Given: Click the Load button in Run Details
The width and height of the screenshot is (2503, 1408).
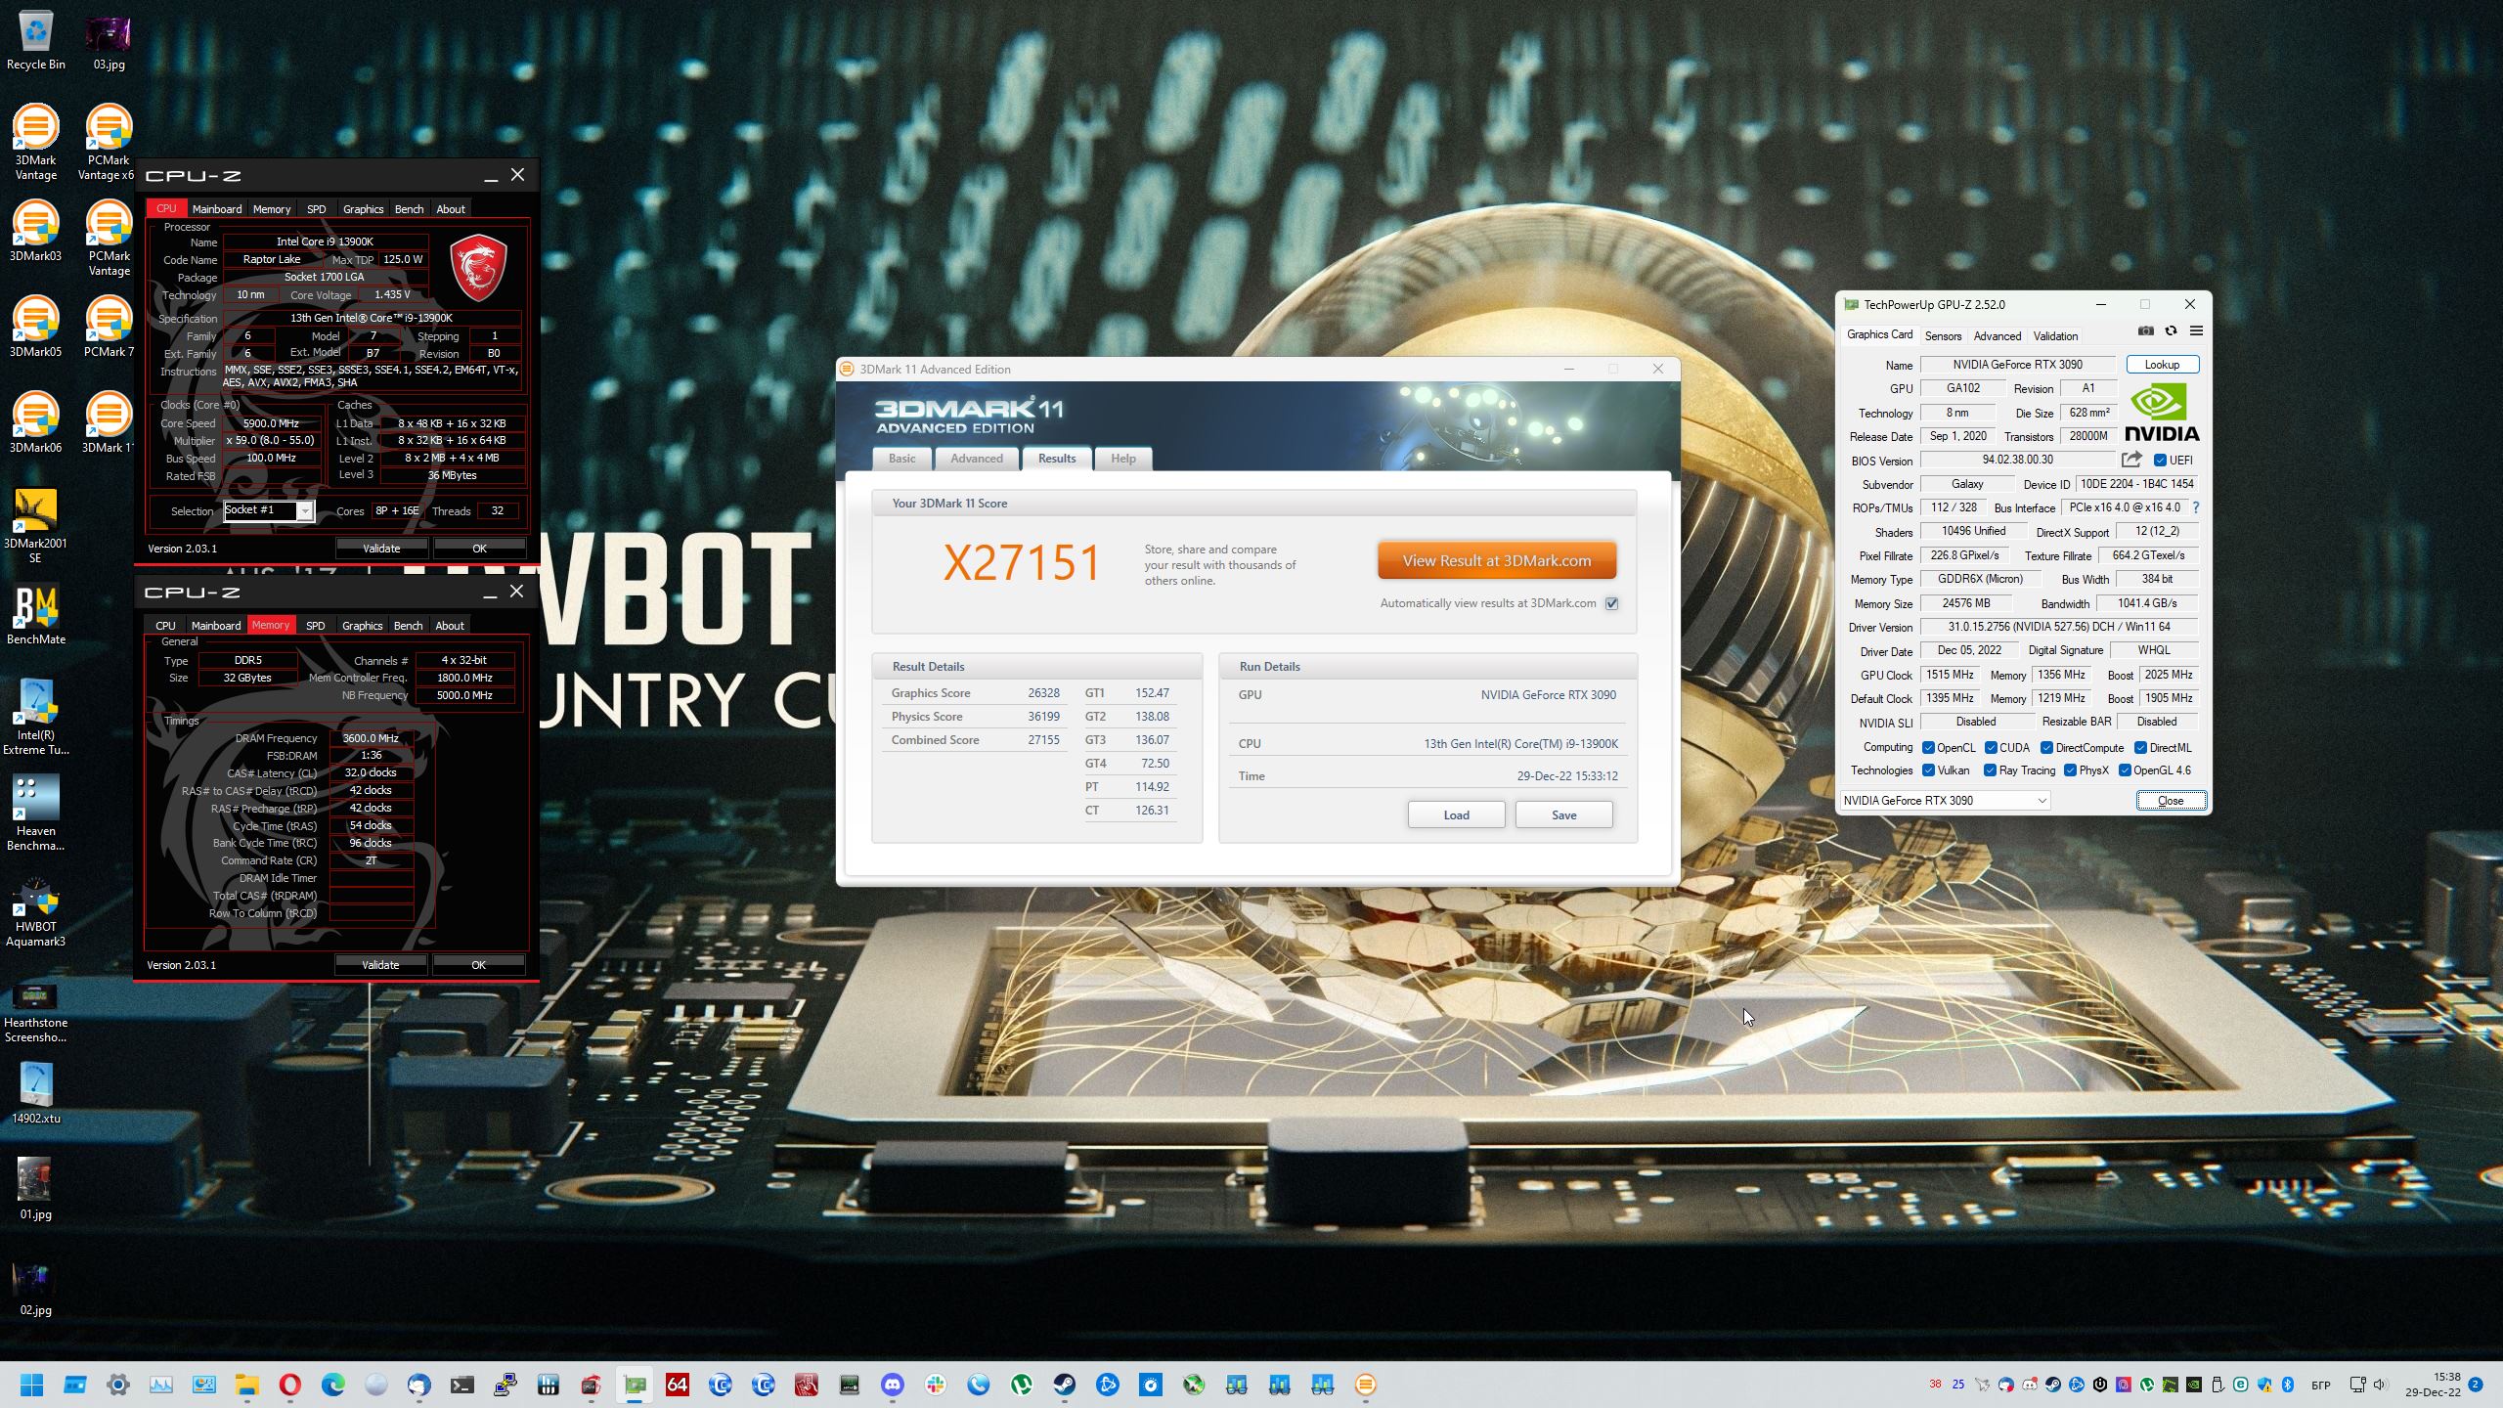Looking at the screenshot, I should click(1456, 815).
